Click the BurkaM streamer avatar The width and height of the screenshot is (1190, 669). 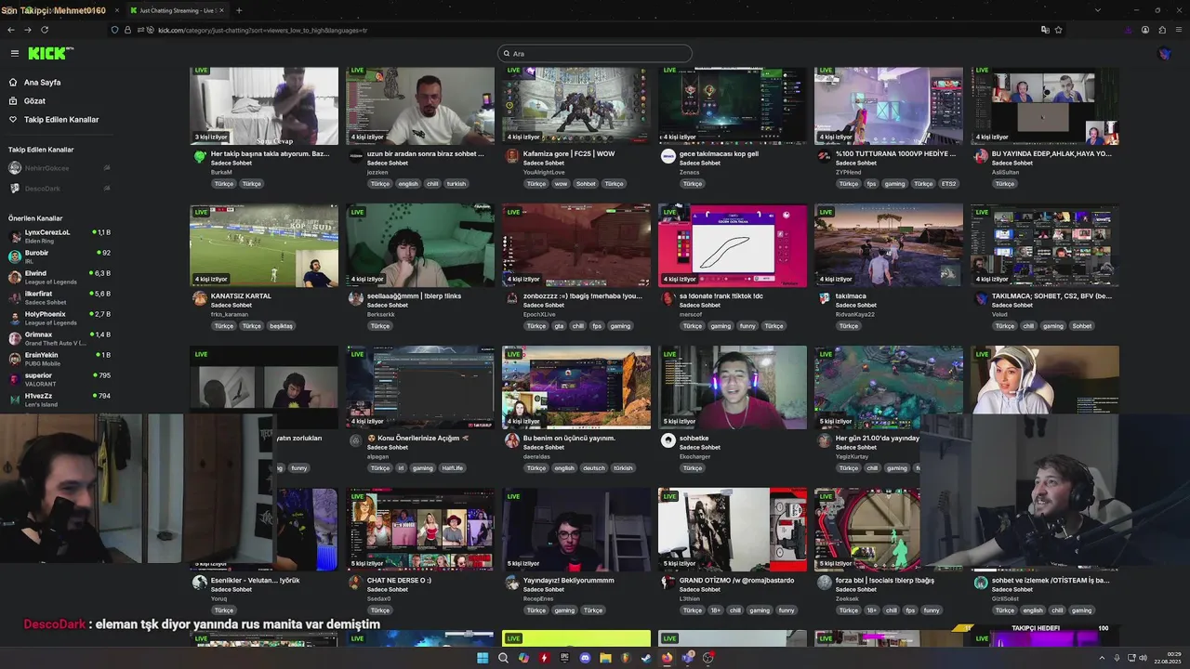[x=199, y=156]
